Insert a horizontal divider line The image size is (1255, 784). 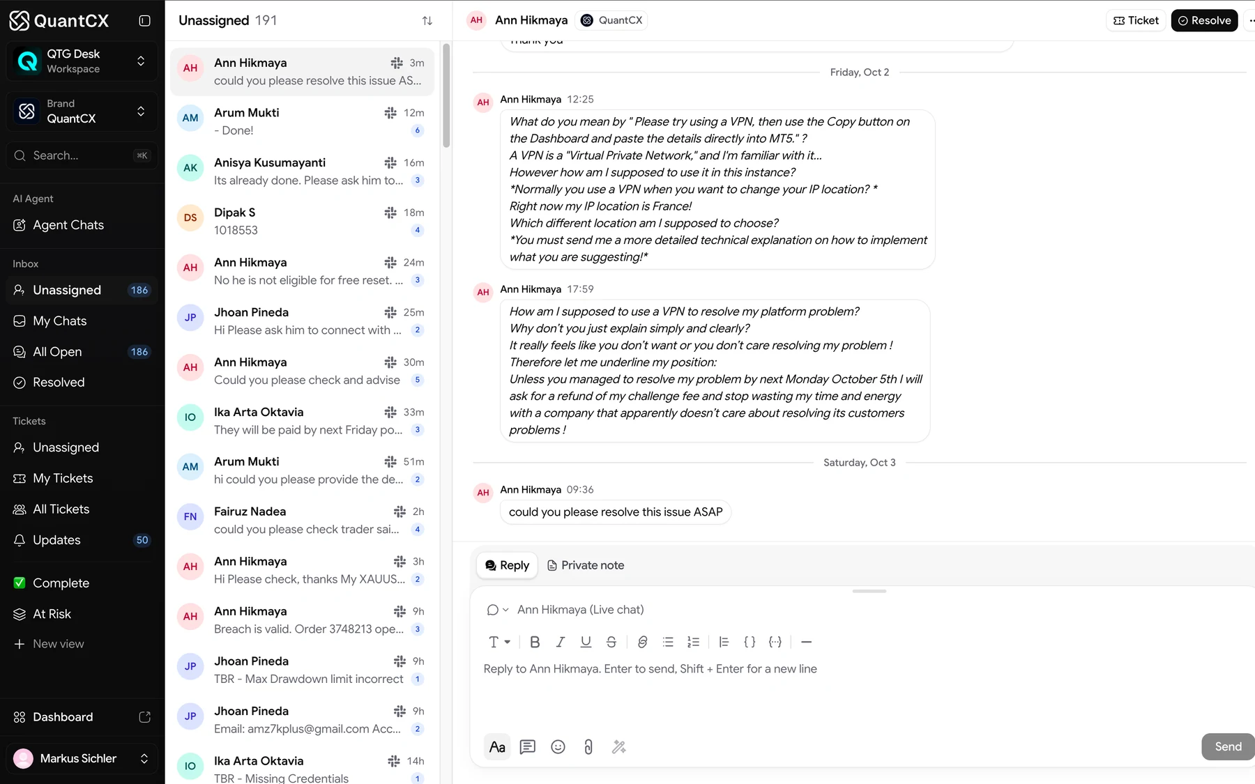pyautogui.click(x=806, y=642)
